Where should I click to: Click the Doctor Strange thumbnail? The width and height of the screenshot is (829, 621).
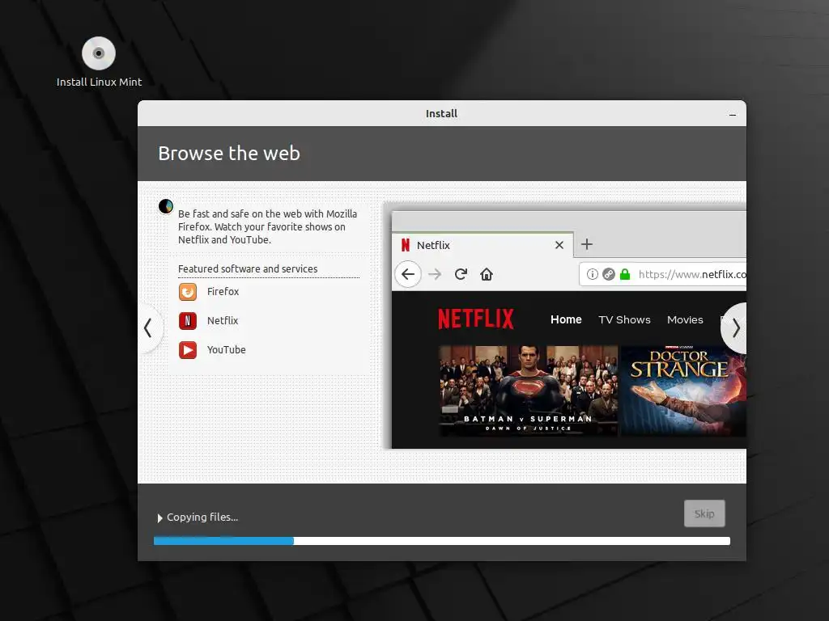coord(683,391)
